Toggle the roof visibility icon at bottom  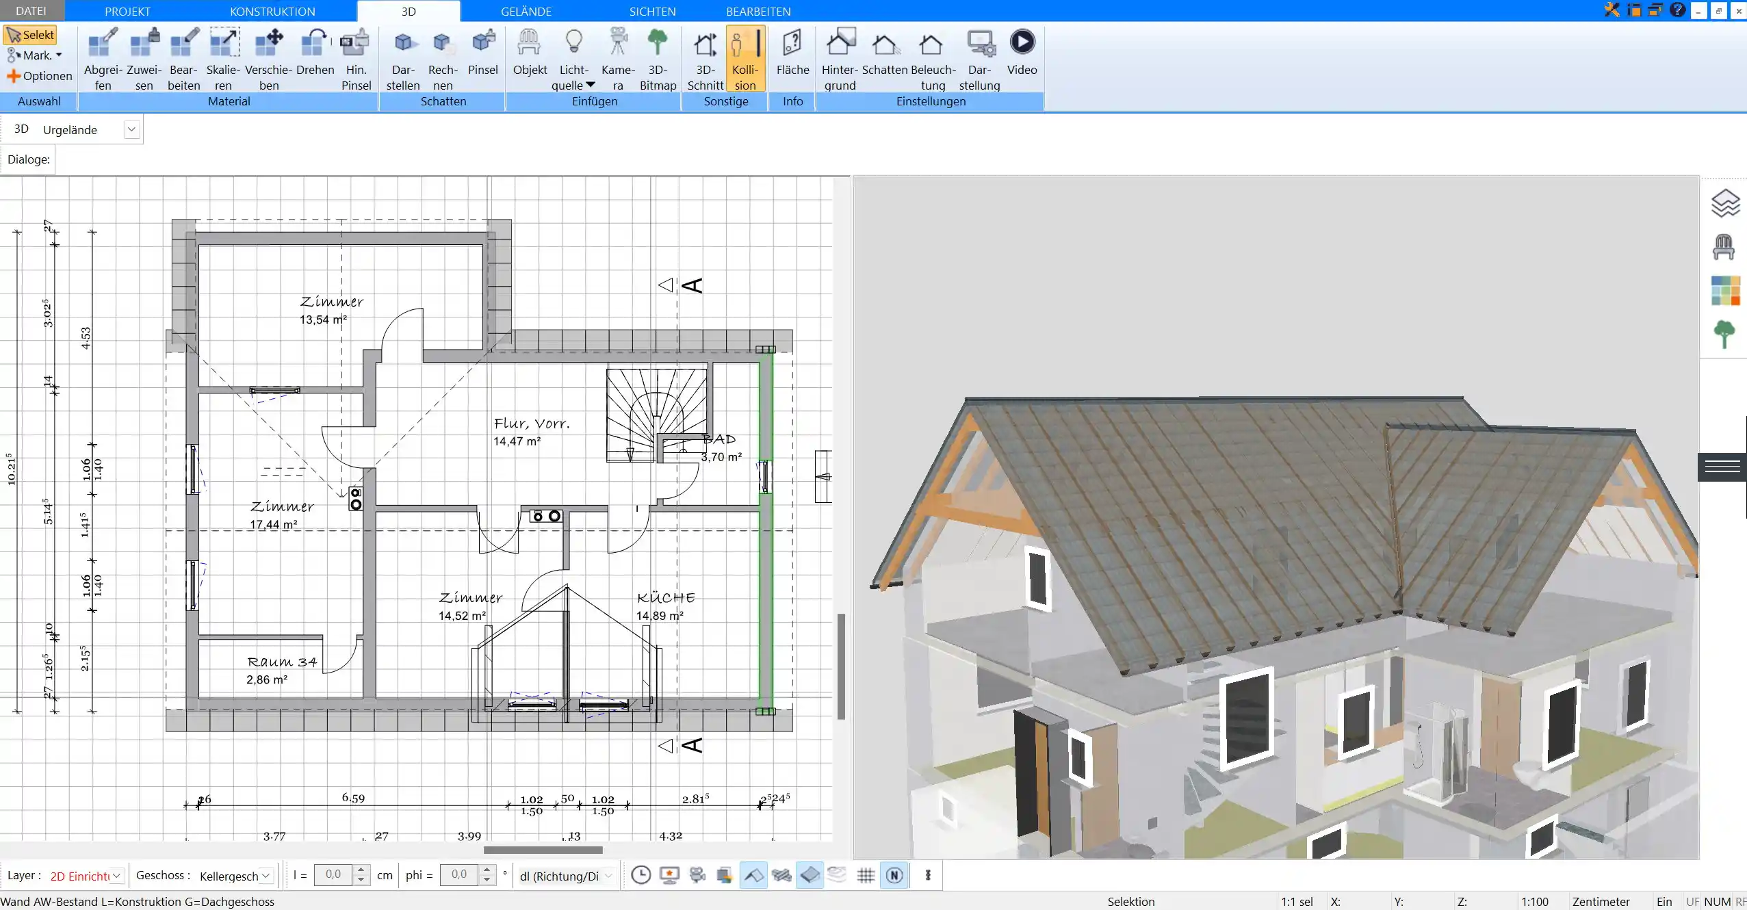(753, 875)
